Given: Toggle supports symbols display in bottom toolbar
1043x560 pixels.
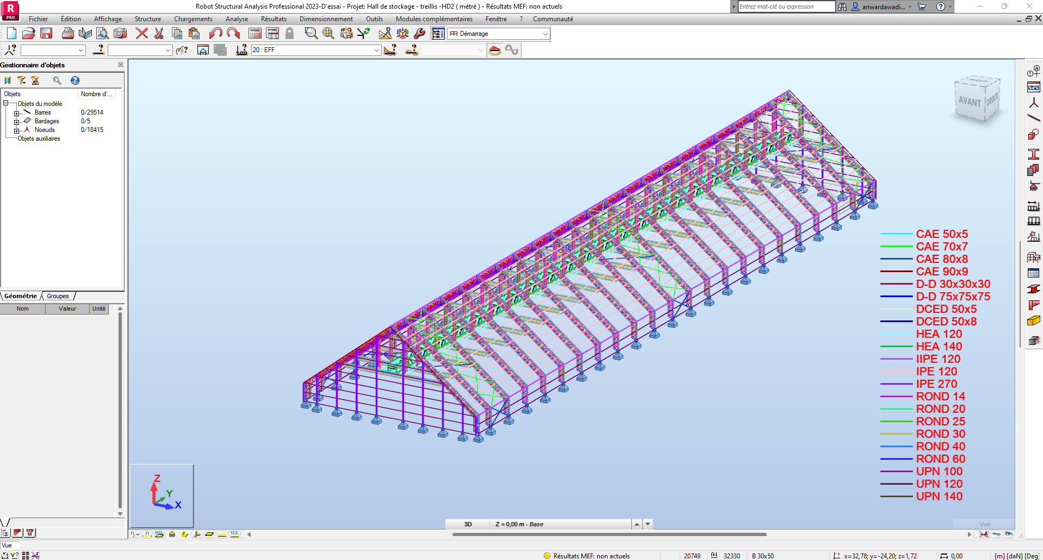Looking at the screenshot, I should (x=172, y=534).
